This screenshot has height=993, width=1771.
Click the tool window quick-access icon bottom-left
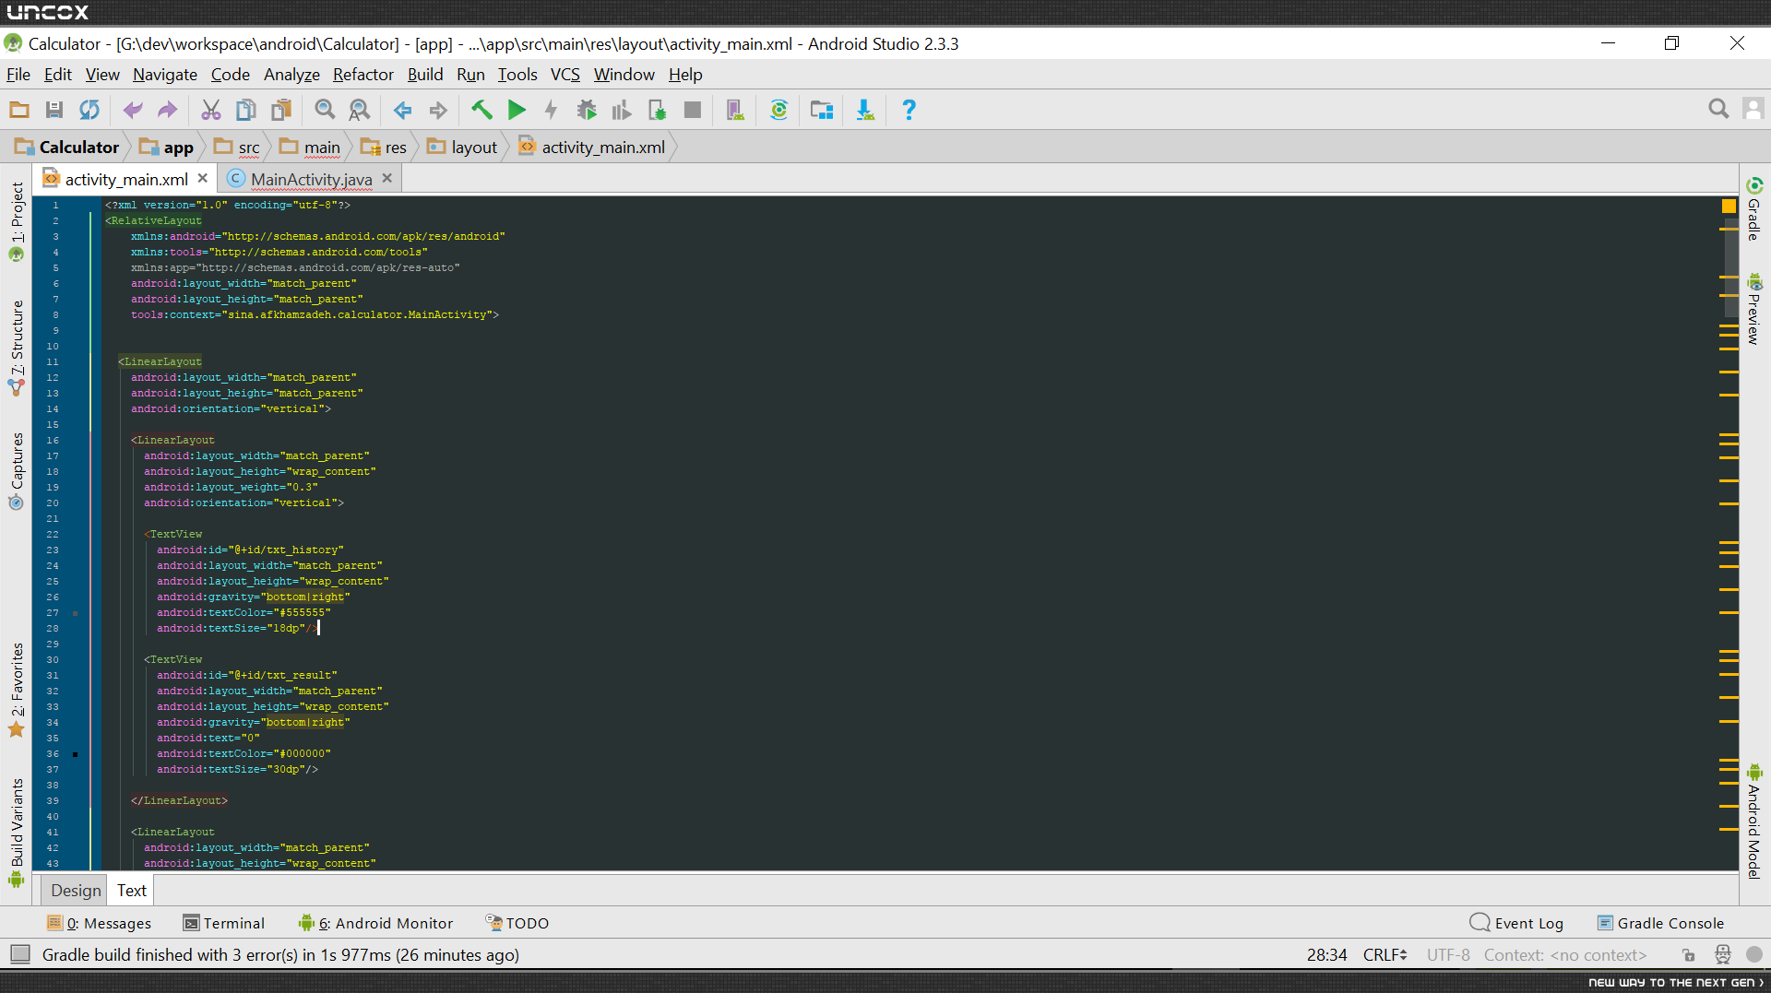point(20,954)
